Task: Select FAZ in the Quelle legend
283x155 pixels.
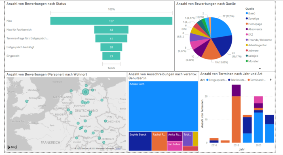Action: point(249,35)
